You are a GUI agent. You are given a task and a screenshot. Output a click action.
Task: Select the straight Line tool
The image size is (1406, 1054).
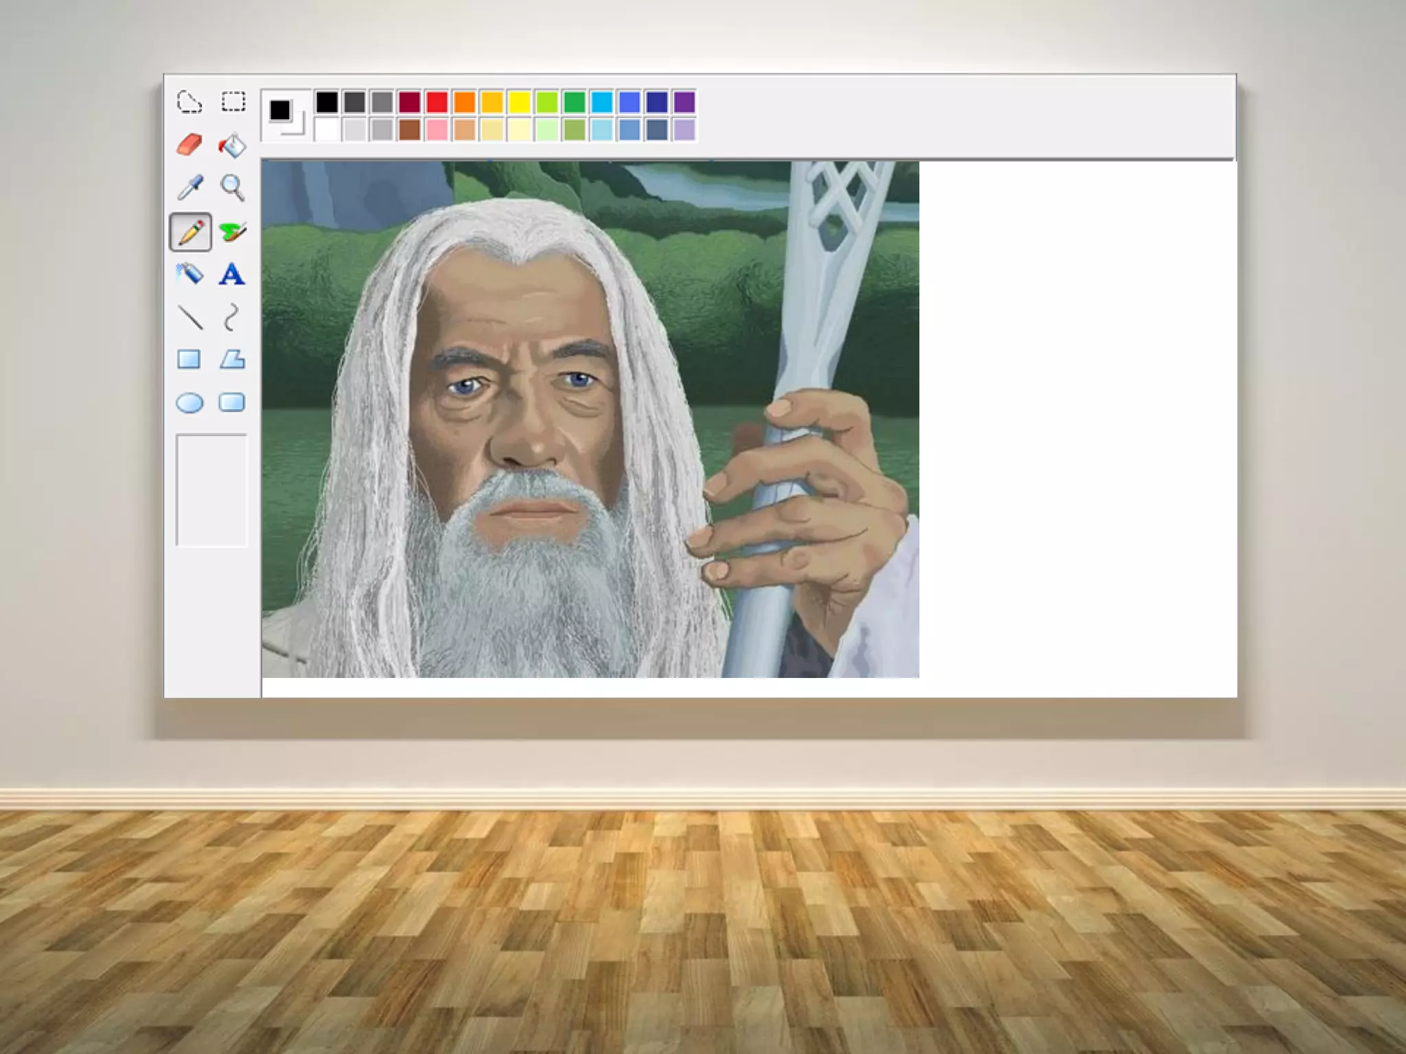point(189,318)
